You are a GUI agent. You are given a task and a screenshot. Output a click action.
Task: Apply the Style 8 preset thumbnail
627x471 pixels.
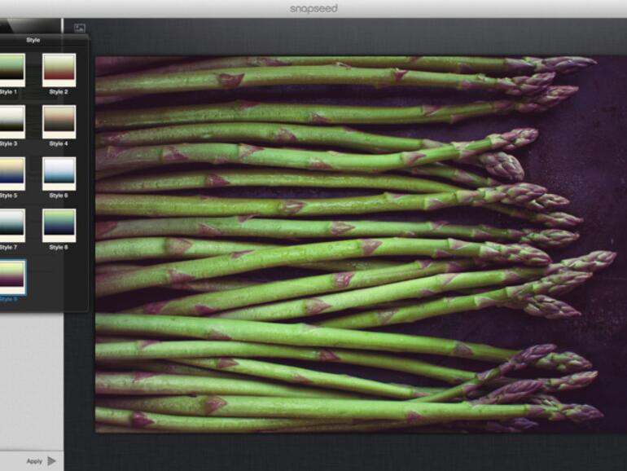(x=59, y=225)
